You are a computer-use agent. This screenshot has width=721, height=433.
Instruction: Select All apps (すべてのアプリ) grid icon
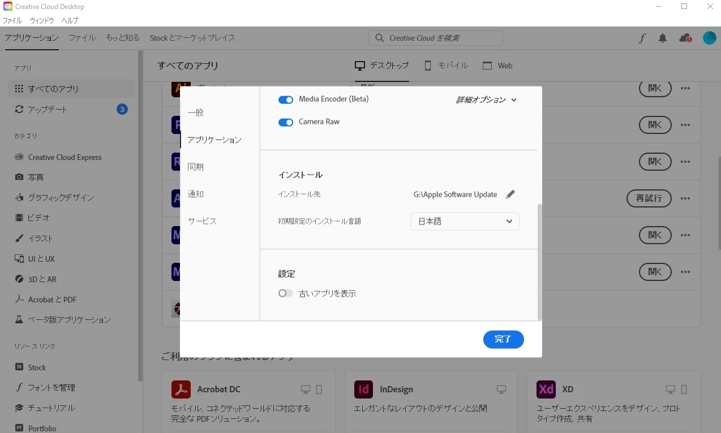(x=19, y=89)
